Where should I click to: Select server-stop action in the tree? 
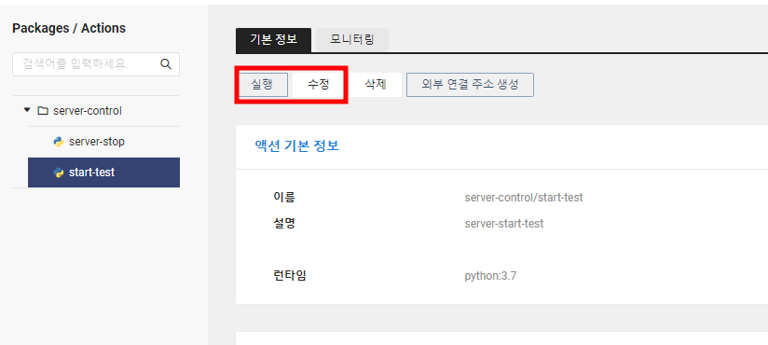[103, 142]
